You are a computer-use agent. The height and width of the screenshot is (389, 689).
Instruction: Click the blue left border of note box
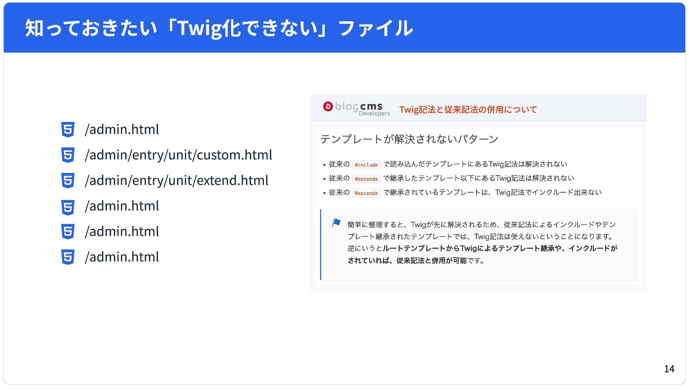(x=321, y=245)
